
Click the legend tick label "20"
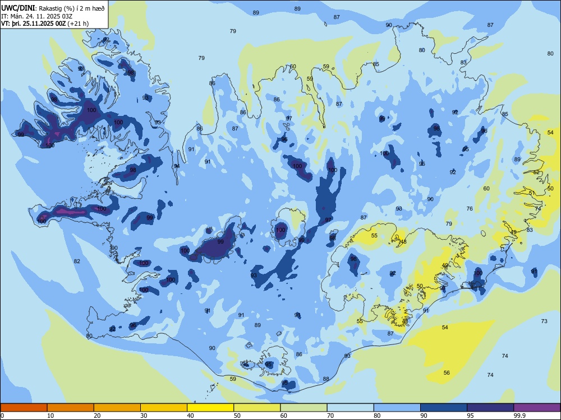[97, 416]
